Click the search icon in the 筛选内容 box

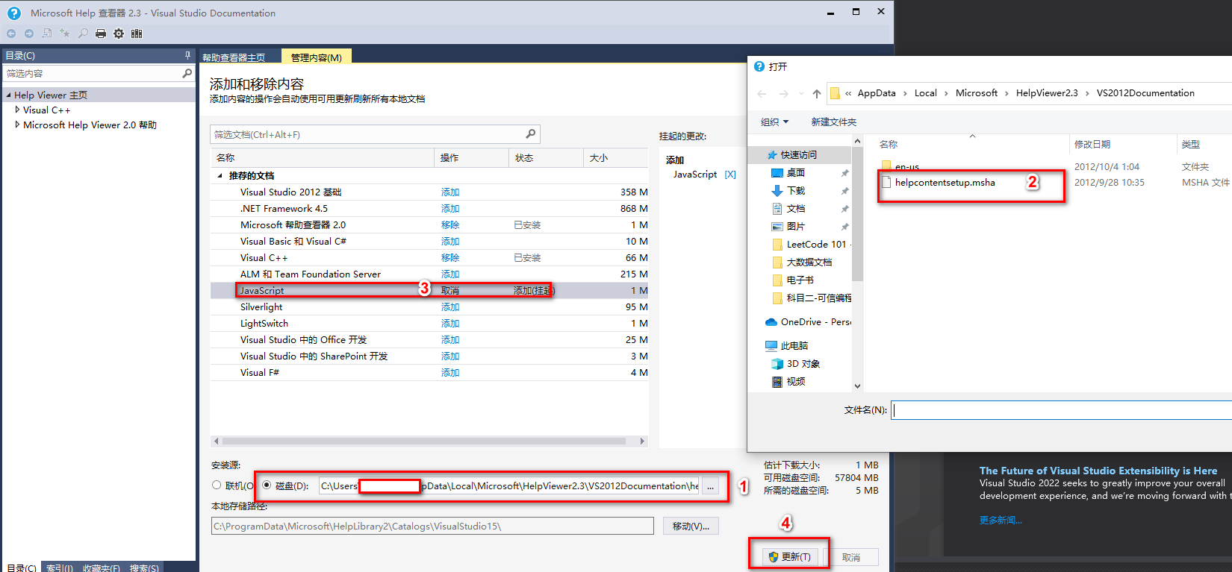[187, 73]
